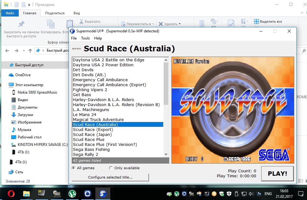Select Scud Race (Japan) in the list

click(118, 135)
